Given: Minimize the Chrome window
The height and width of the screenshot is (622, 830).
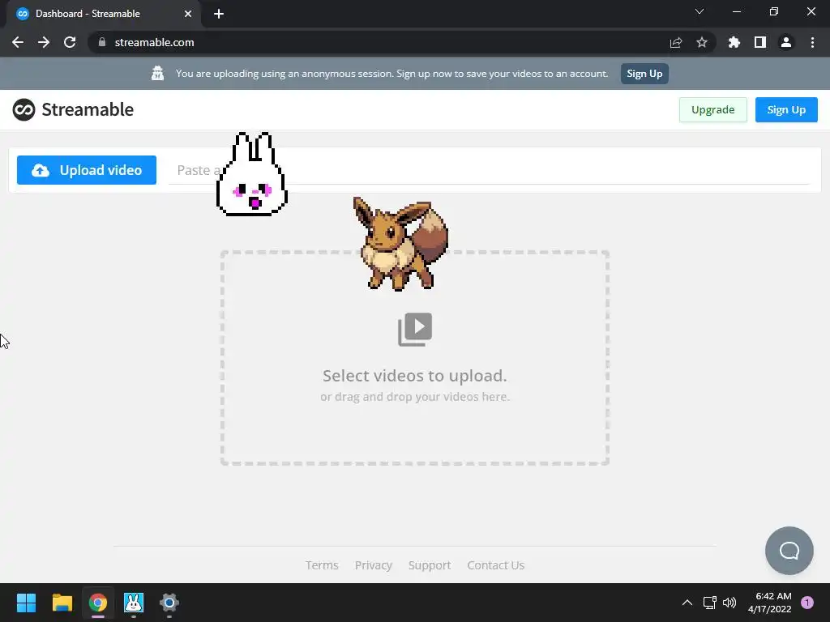Looking at the screenshot, I should point(736,11).
